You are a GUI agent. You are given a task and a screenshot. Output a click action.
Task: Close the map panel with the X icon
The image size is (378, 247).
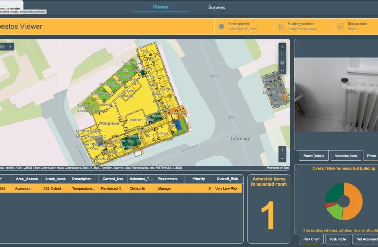(10, 47)
